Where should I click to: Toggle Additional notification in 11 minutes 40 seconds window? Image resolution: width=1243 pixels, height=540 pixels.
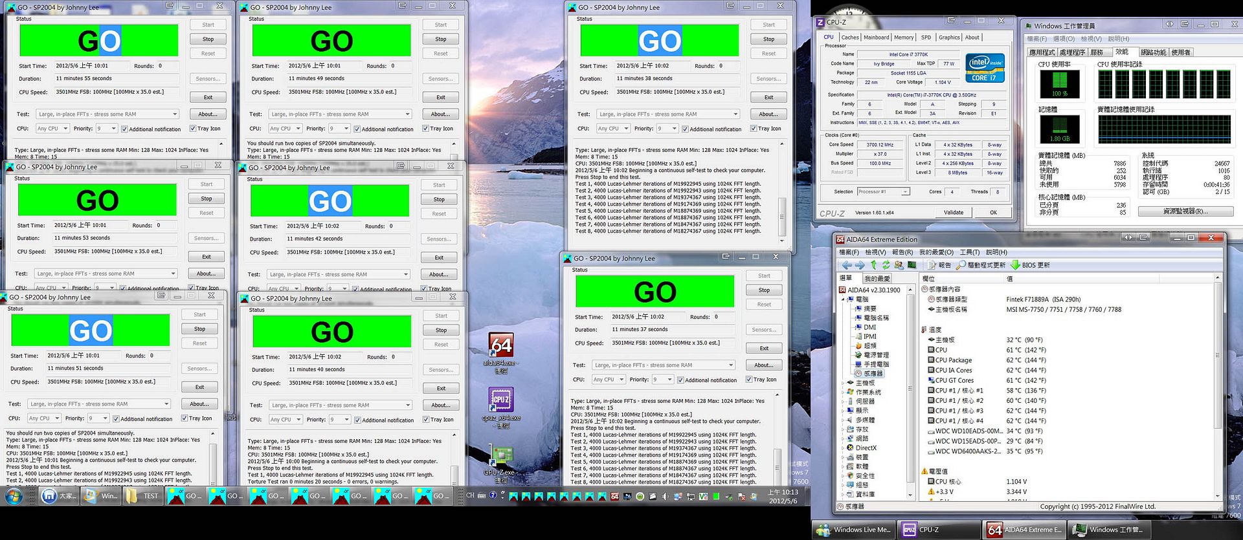click(x=384, y=420)
